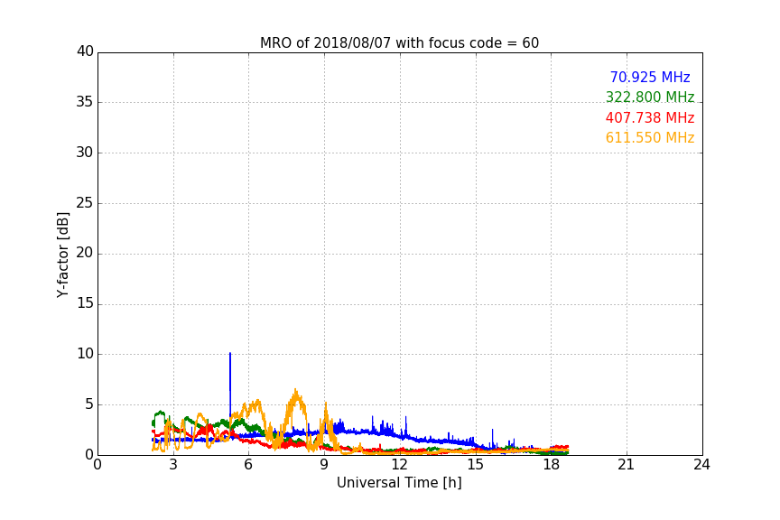Click the y-axis tick label '30'
The height and width of the screenshot is (520, 780).
[x=85, y=153]
